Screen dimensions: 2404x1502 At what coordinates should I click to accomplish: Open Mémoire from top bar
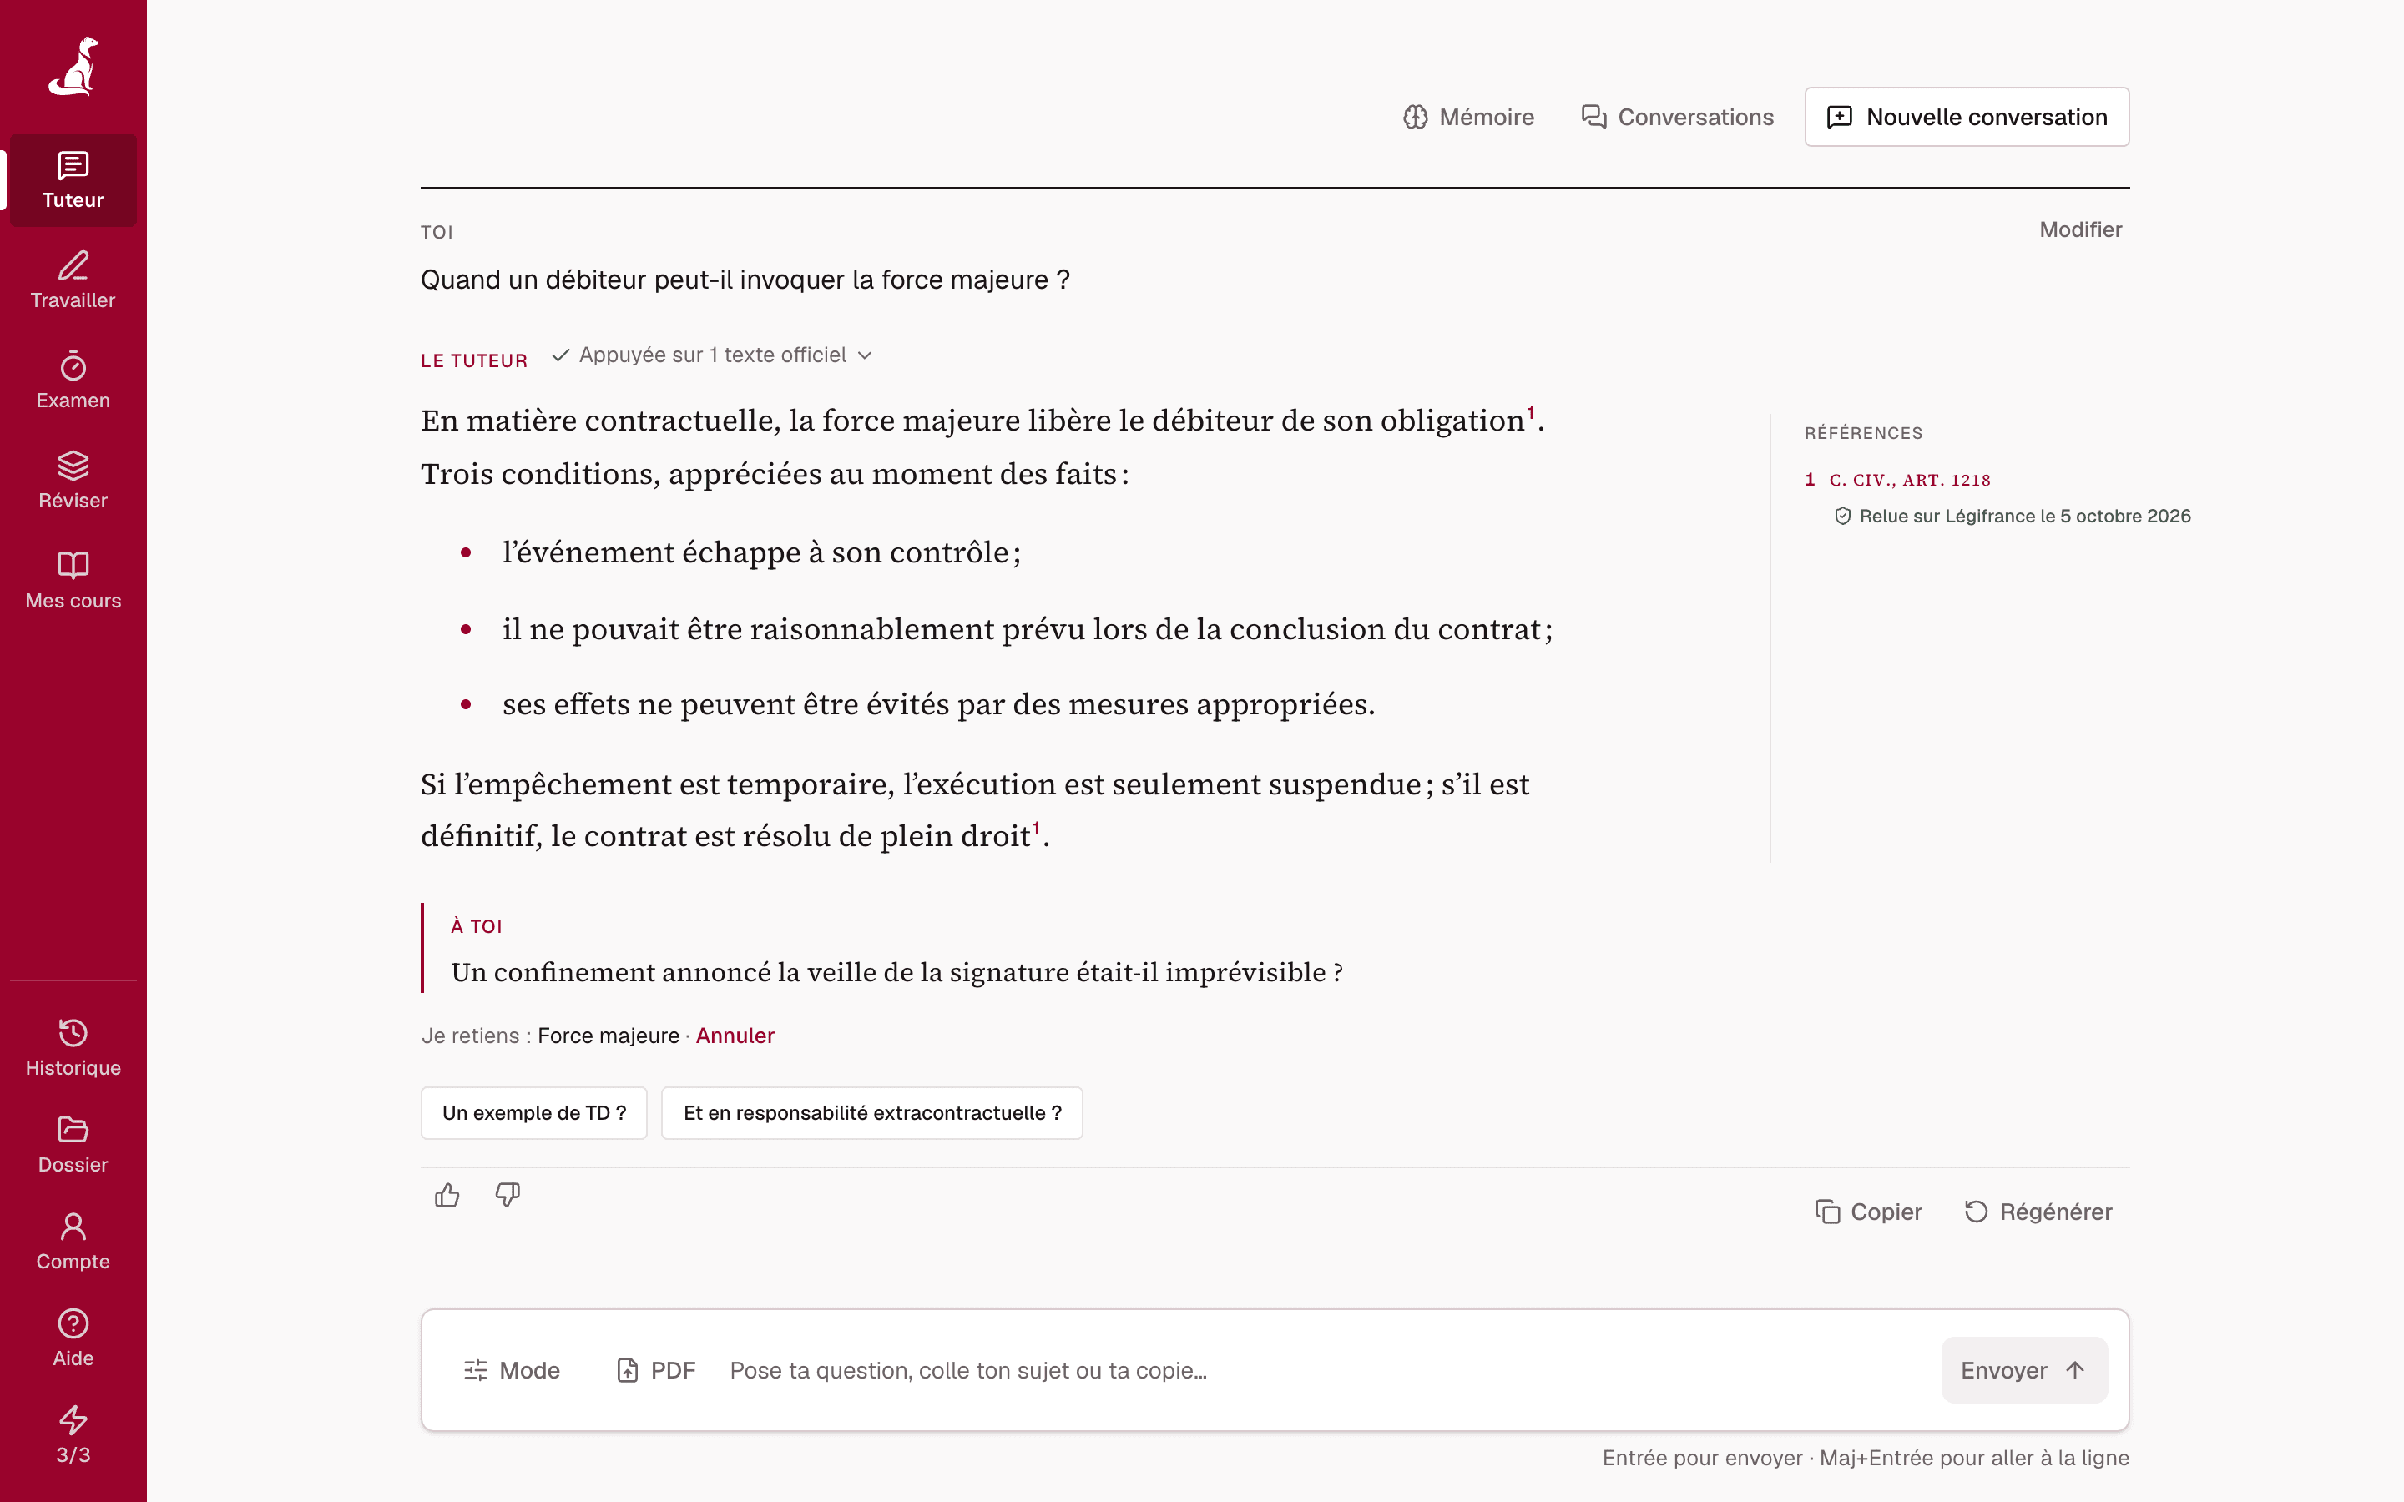(x=1468, y=117)
